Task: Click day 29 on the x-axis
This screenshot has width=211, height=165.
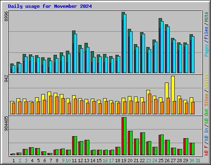Action: (185, 160)
